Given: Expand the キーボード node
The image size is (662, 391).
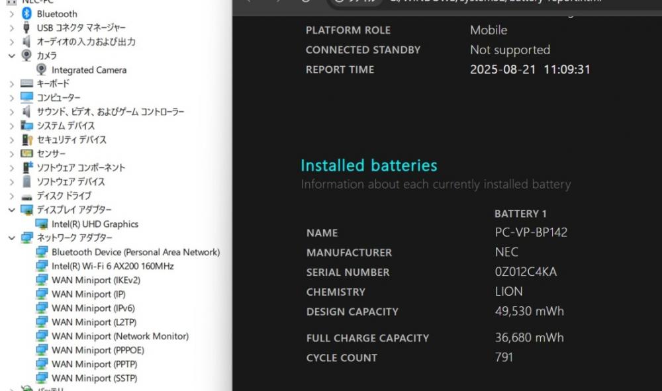Looking at the screenshot, I should pos(12,84).
